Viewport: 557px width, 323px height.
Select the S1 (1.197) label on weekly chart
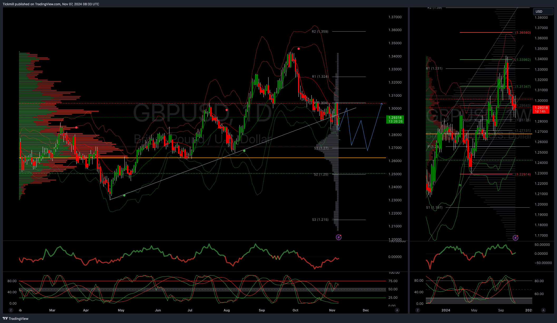434,208
